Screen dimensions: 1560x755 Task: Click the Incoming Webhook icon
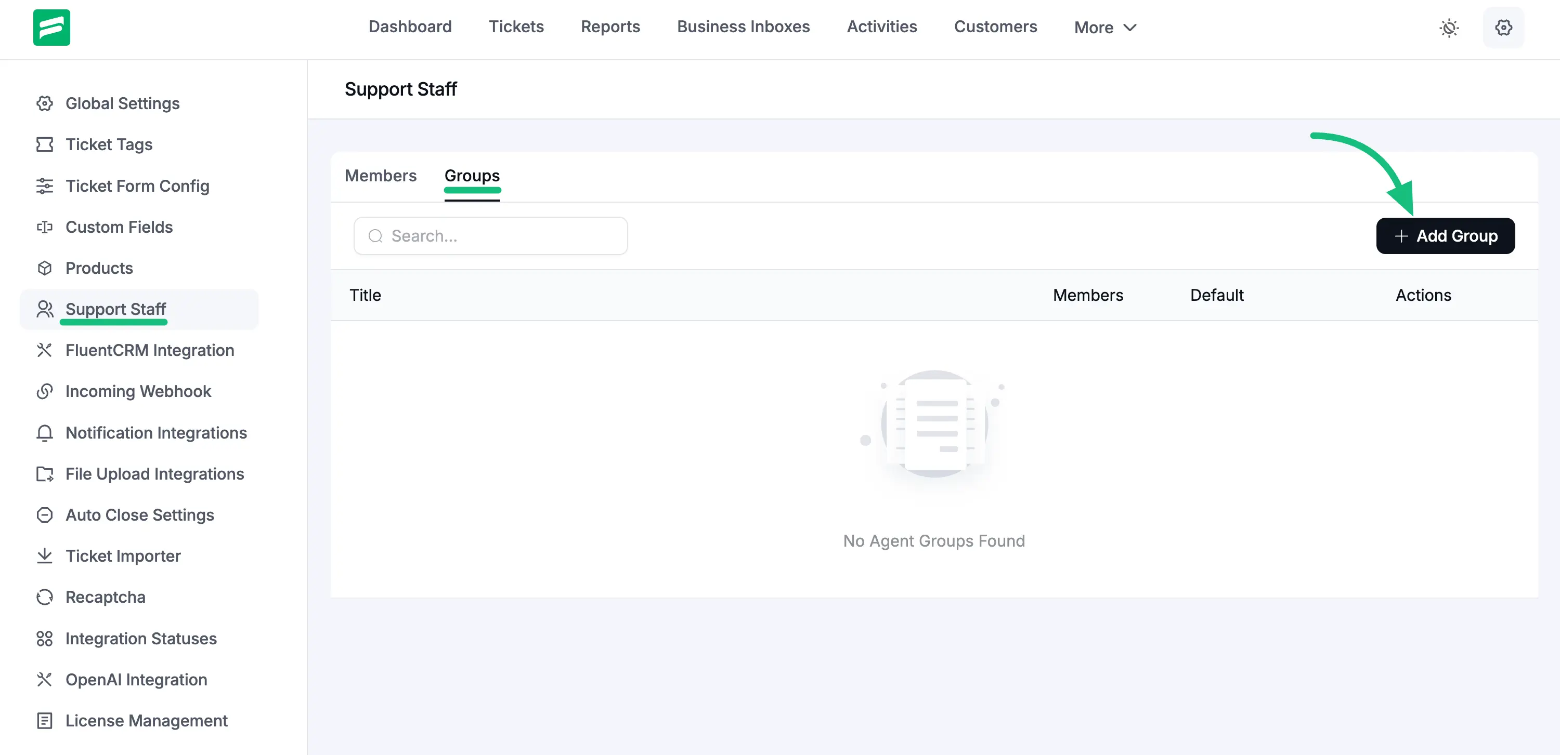45,391
